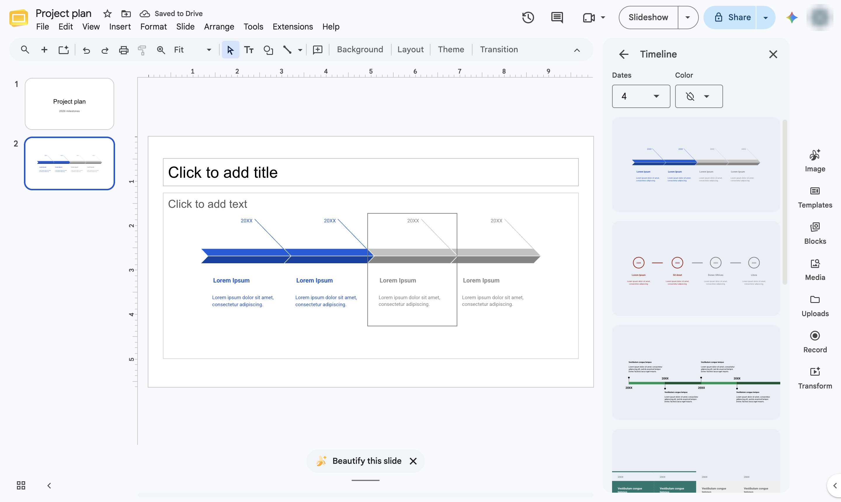Open the Arrange menu
Screen dimensions: 841x502
[219, 26]
